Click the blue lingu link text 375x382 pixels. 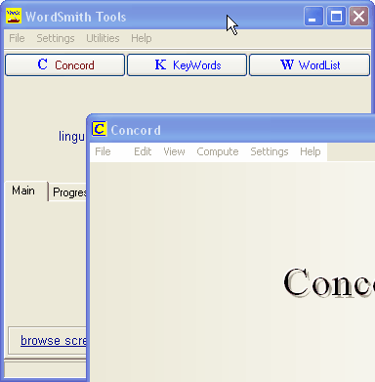pyautogui.click(x=71, y=137)
